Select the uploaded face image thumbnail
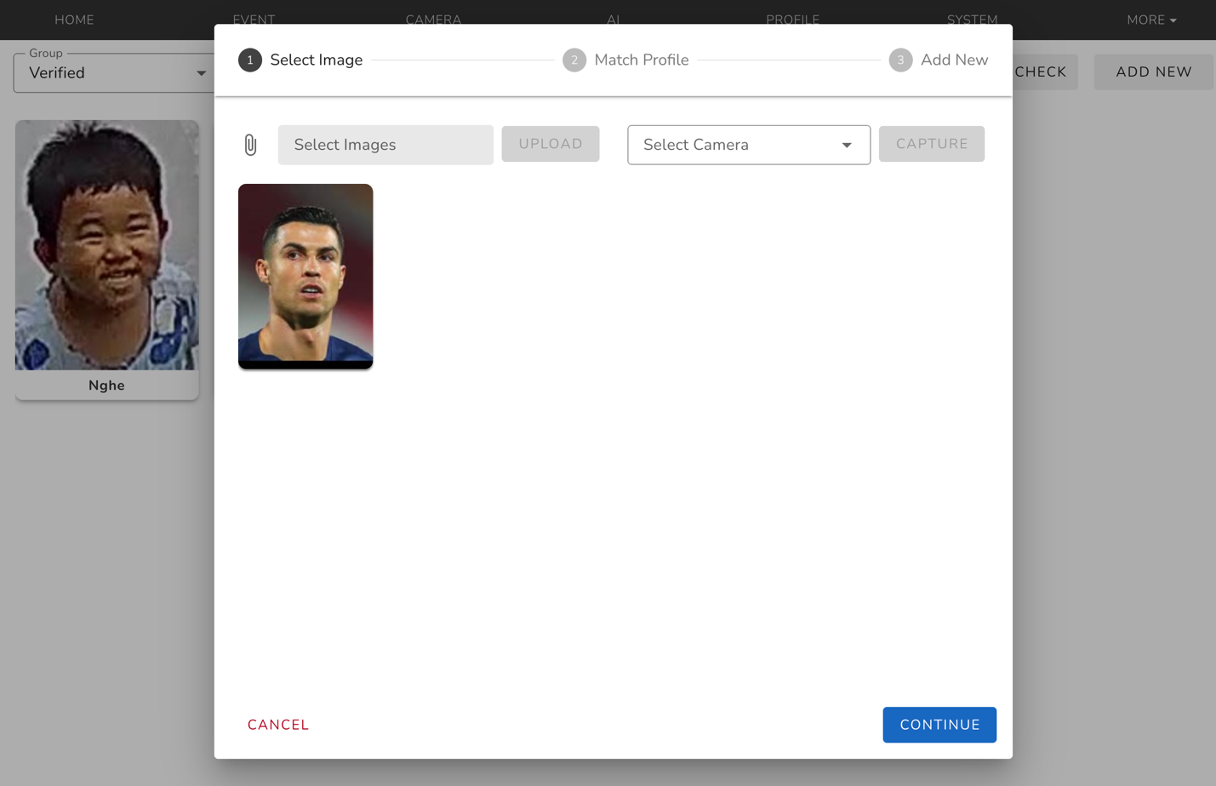The height and width of the screenshot is (786, 1216). 305,276
